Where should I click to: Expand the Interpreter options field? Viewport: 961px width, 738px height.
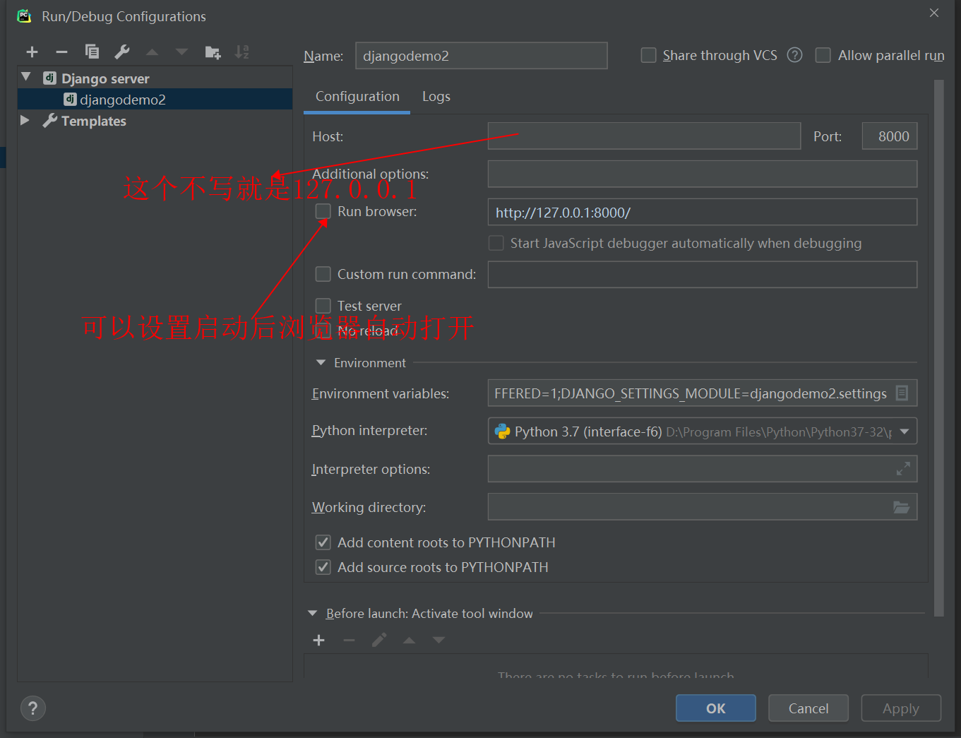point(903,469)
